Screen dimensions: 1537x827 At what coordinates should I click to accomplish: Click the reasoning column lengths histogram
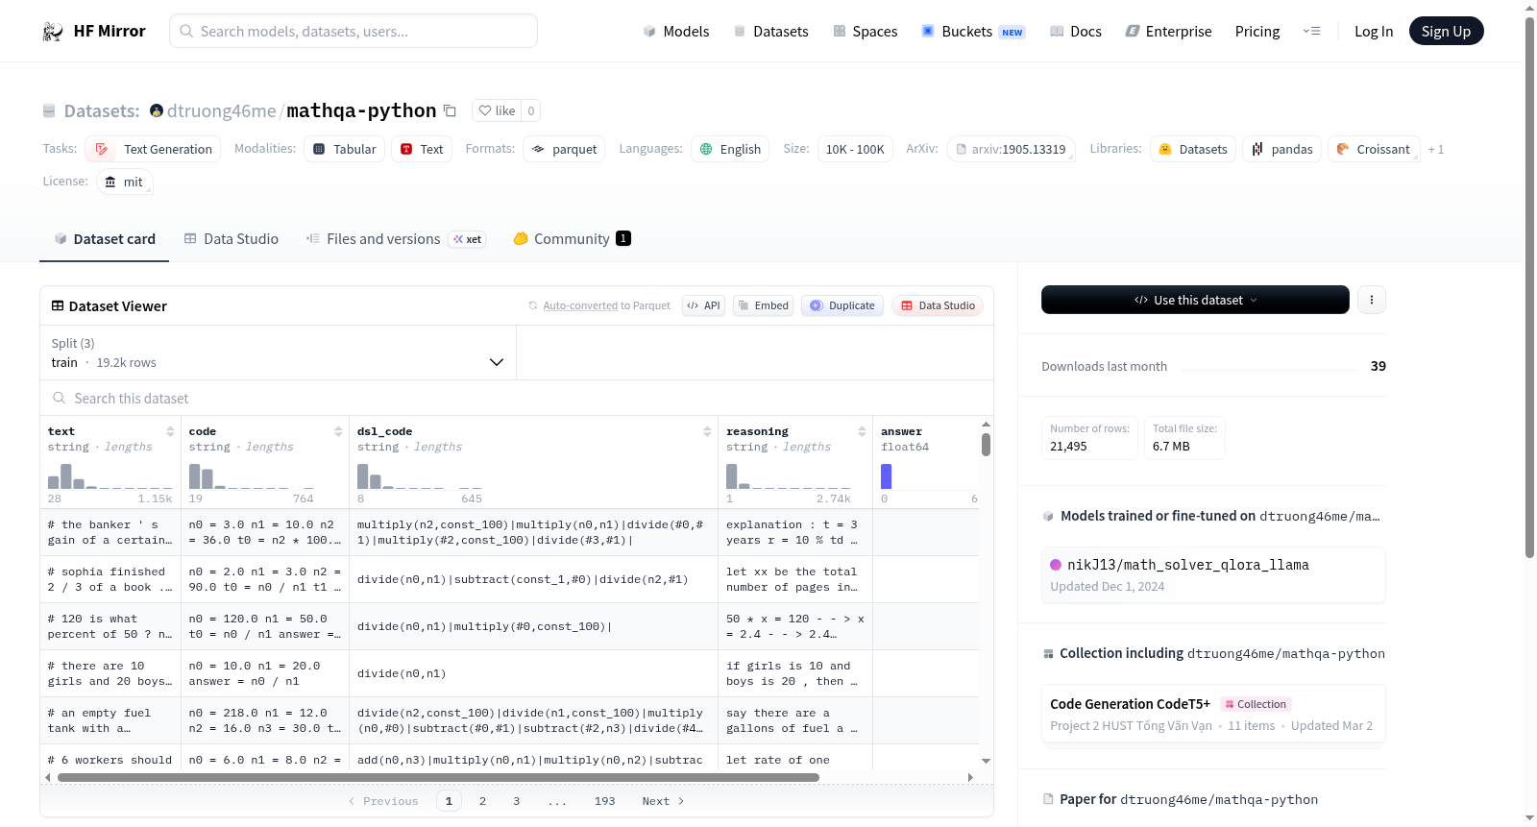pyautogui.click(x=789, y=476)
